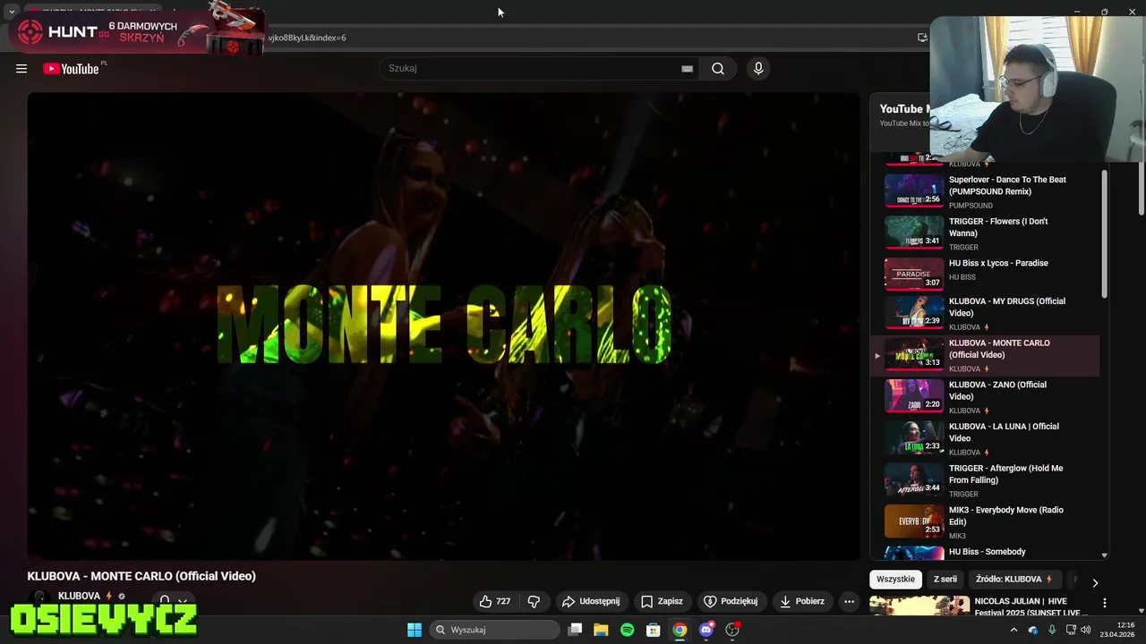
Task: Start voice search with microphone icon
Action: pos(758,69)
